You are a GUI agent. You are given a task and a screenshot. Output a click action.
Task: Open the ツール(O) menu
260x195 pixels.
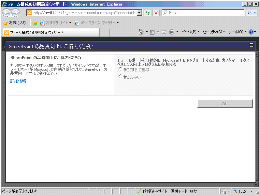pos(237,32)
